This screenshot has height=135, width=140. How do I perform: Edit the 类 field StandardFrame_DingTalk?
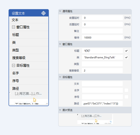coord(102,57)
